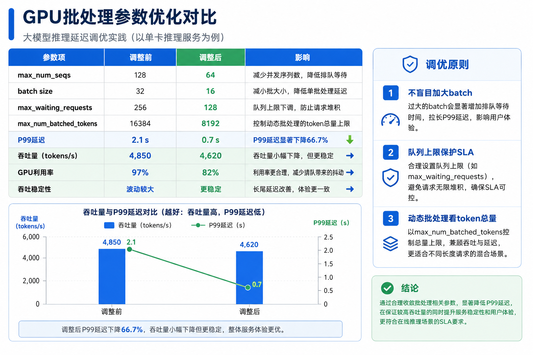Click the 不盲目加大batch heading
This screenshot has width=533, height=355.
440,93
